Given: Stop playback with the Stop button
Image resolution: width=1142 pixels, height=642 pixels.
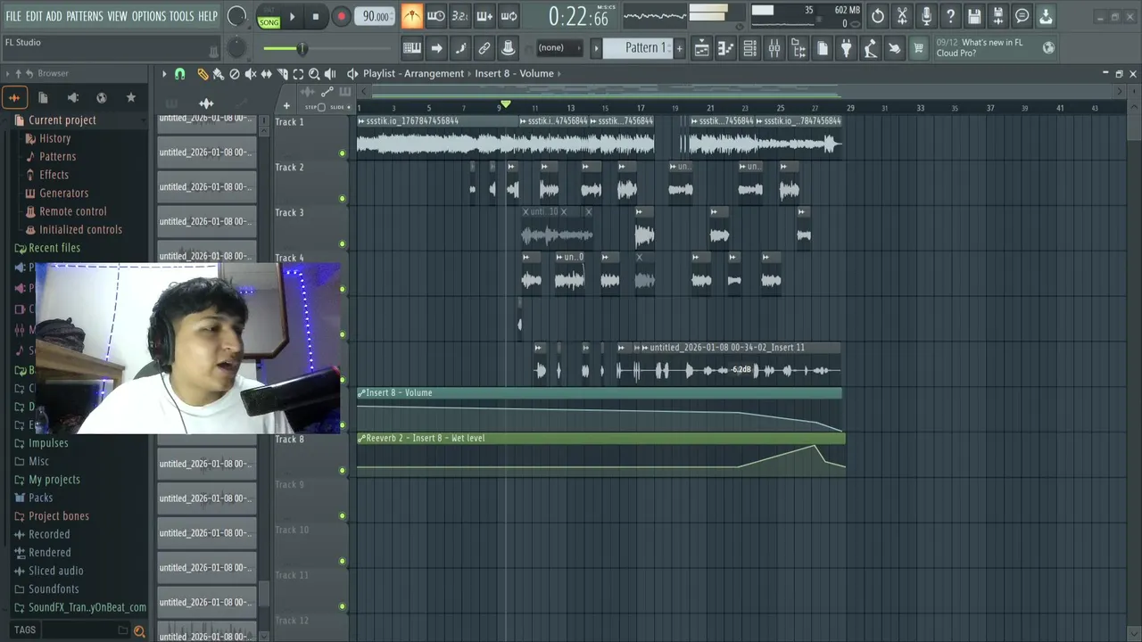Looking at the screenshot, I should [x=316, y=16].
